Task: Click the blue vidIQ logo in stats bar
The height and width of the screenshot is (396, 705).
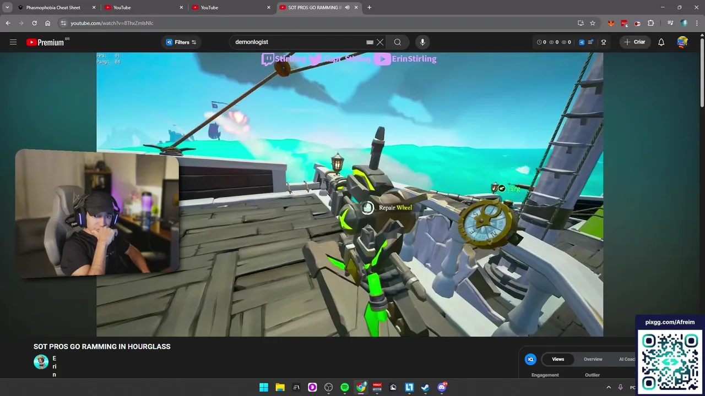Action: point(582,42)
